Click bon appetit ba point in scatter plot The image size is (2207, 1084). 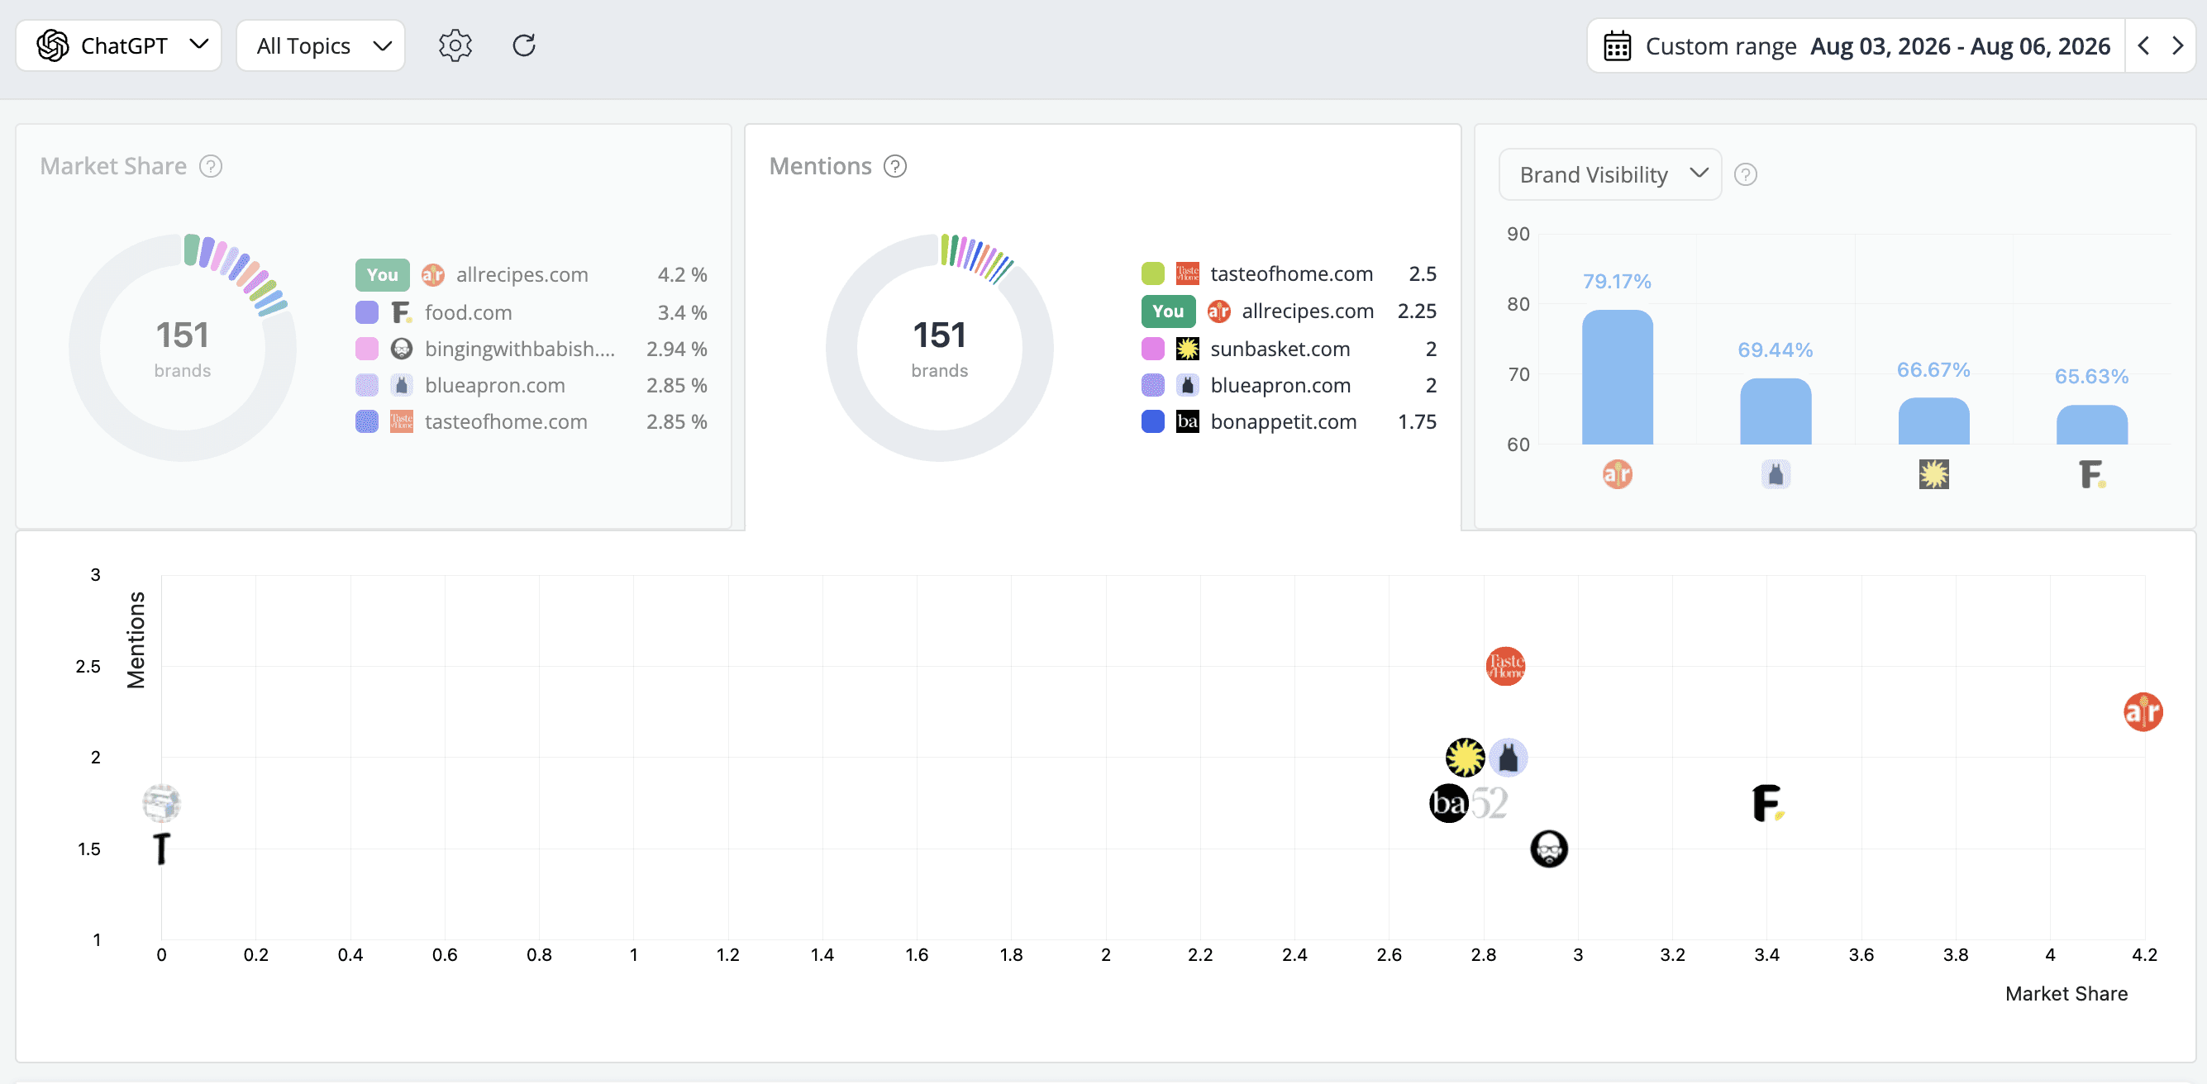point(1449,803)
